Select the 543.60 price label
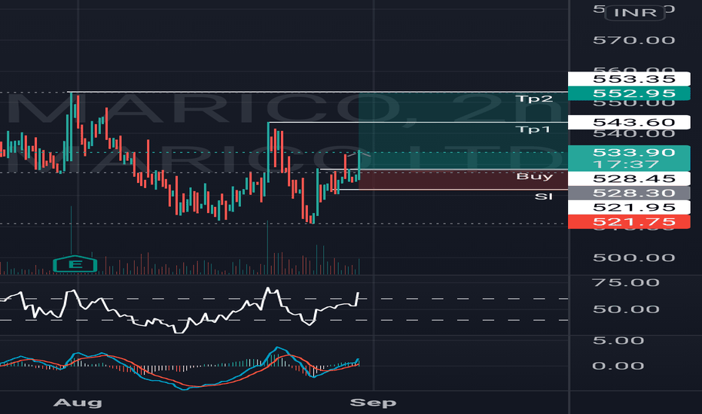This screenshot has height=414, width=702. click(629, 122)
